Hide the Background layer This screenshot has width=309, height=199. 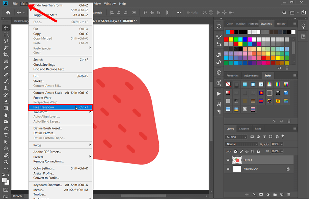[228, 168]
